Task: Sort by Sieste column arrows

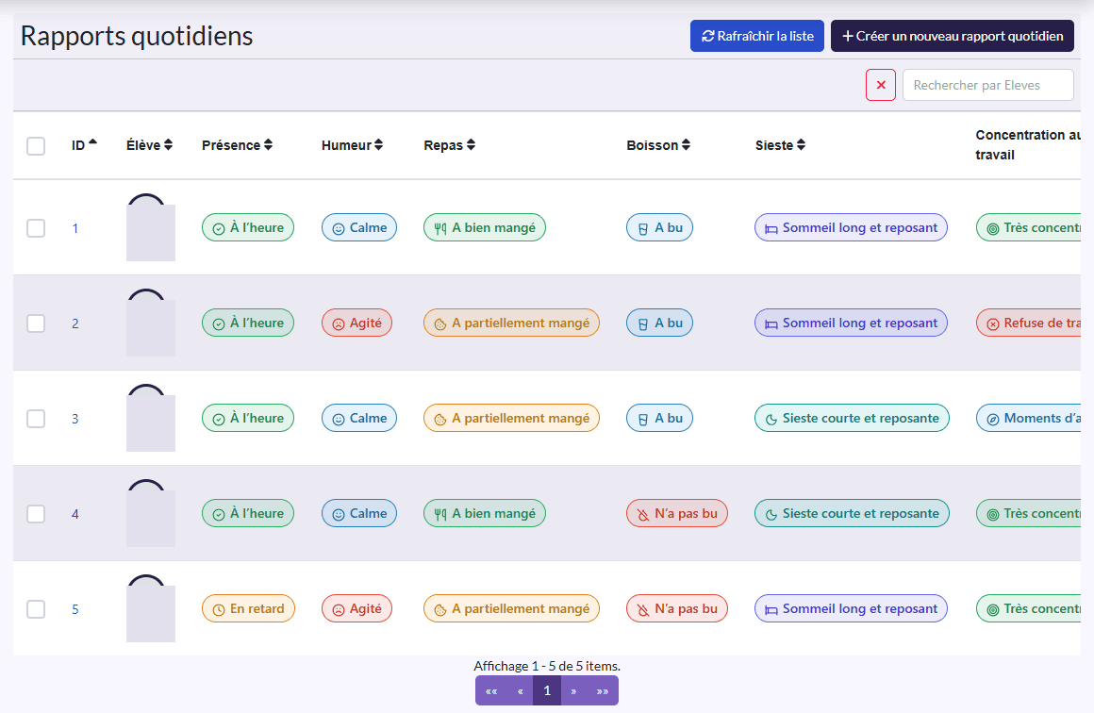Action: click(x=801, y=145)
